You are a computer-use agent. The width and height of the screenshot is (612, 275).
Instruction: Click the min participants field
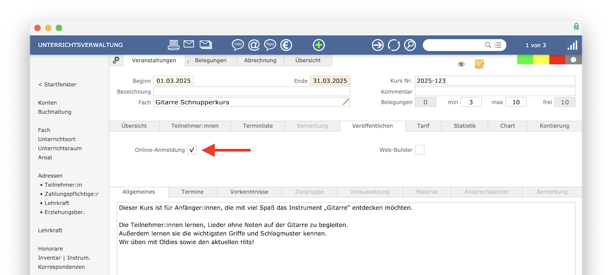pyautogui.click(x=471, y=102)
